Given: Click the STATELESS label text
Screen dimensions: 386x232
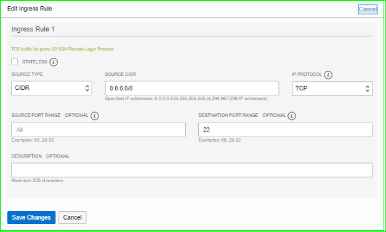Looking at the screenshot, I should pos(34,62).
